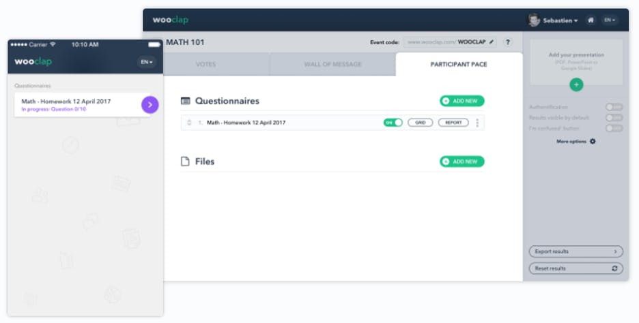Click the MATH 101 event title

point(185,42)
